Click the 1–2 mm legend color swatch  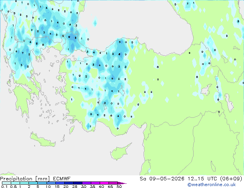click(x=24, y=183)
